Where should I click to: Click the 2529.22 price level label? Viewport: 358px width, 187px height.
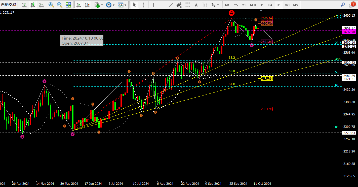[x=349, y=63]
